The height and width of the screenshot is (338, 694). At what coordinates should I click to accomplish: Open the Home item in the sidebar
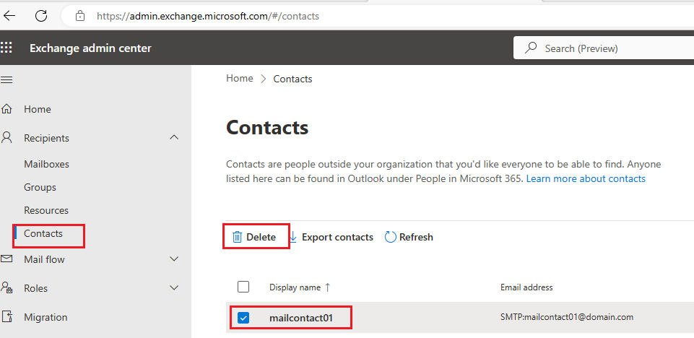37,109
